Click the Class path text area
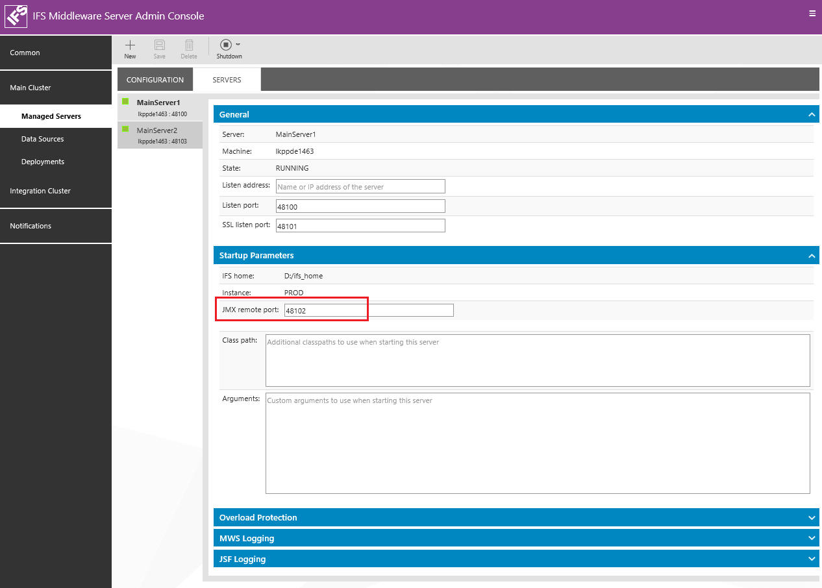The height and width of the screenshot is (588, 822). pyautogui.click(x=538, y=360)
